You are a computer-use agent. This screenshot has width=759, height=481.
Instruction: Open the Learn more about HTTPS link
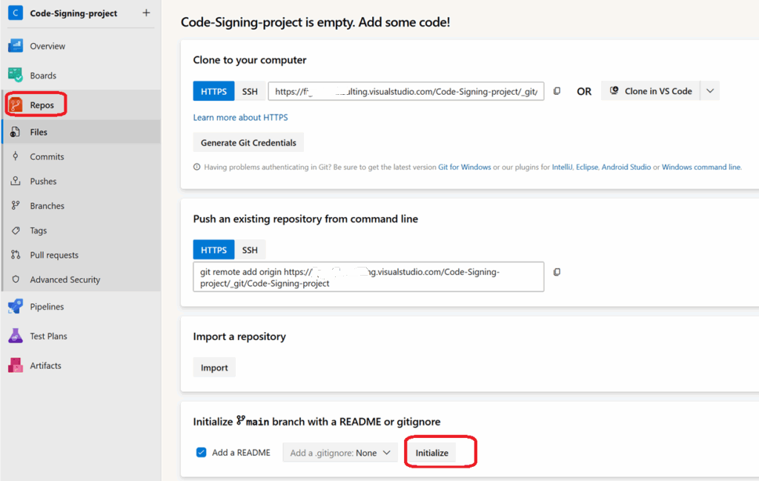click(240, 117)
